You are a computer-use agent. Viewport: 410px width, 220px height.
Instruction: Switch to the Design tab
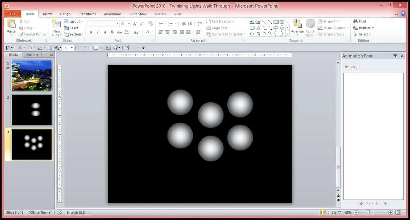click(x=65, y=14)
